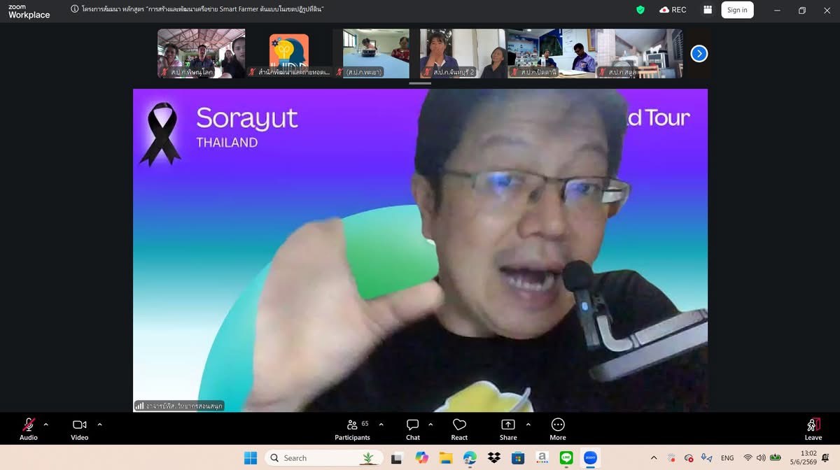Open the Chat panel
840x470 pixels.
pos(413,429)
